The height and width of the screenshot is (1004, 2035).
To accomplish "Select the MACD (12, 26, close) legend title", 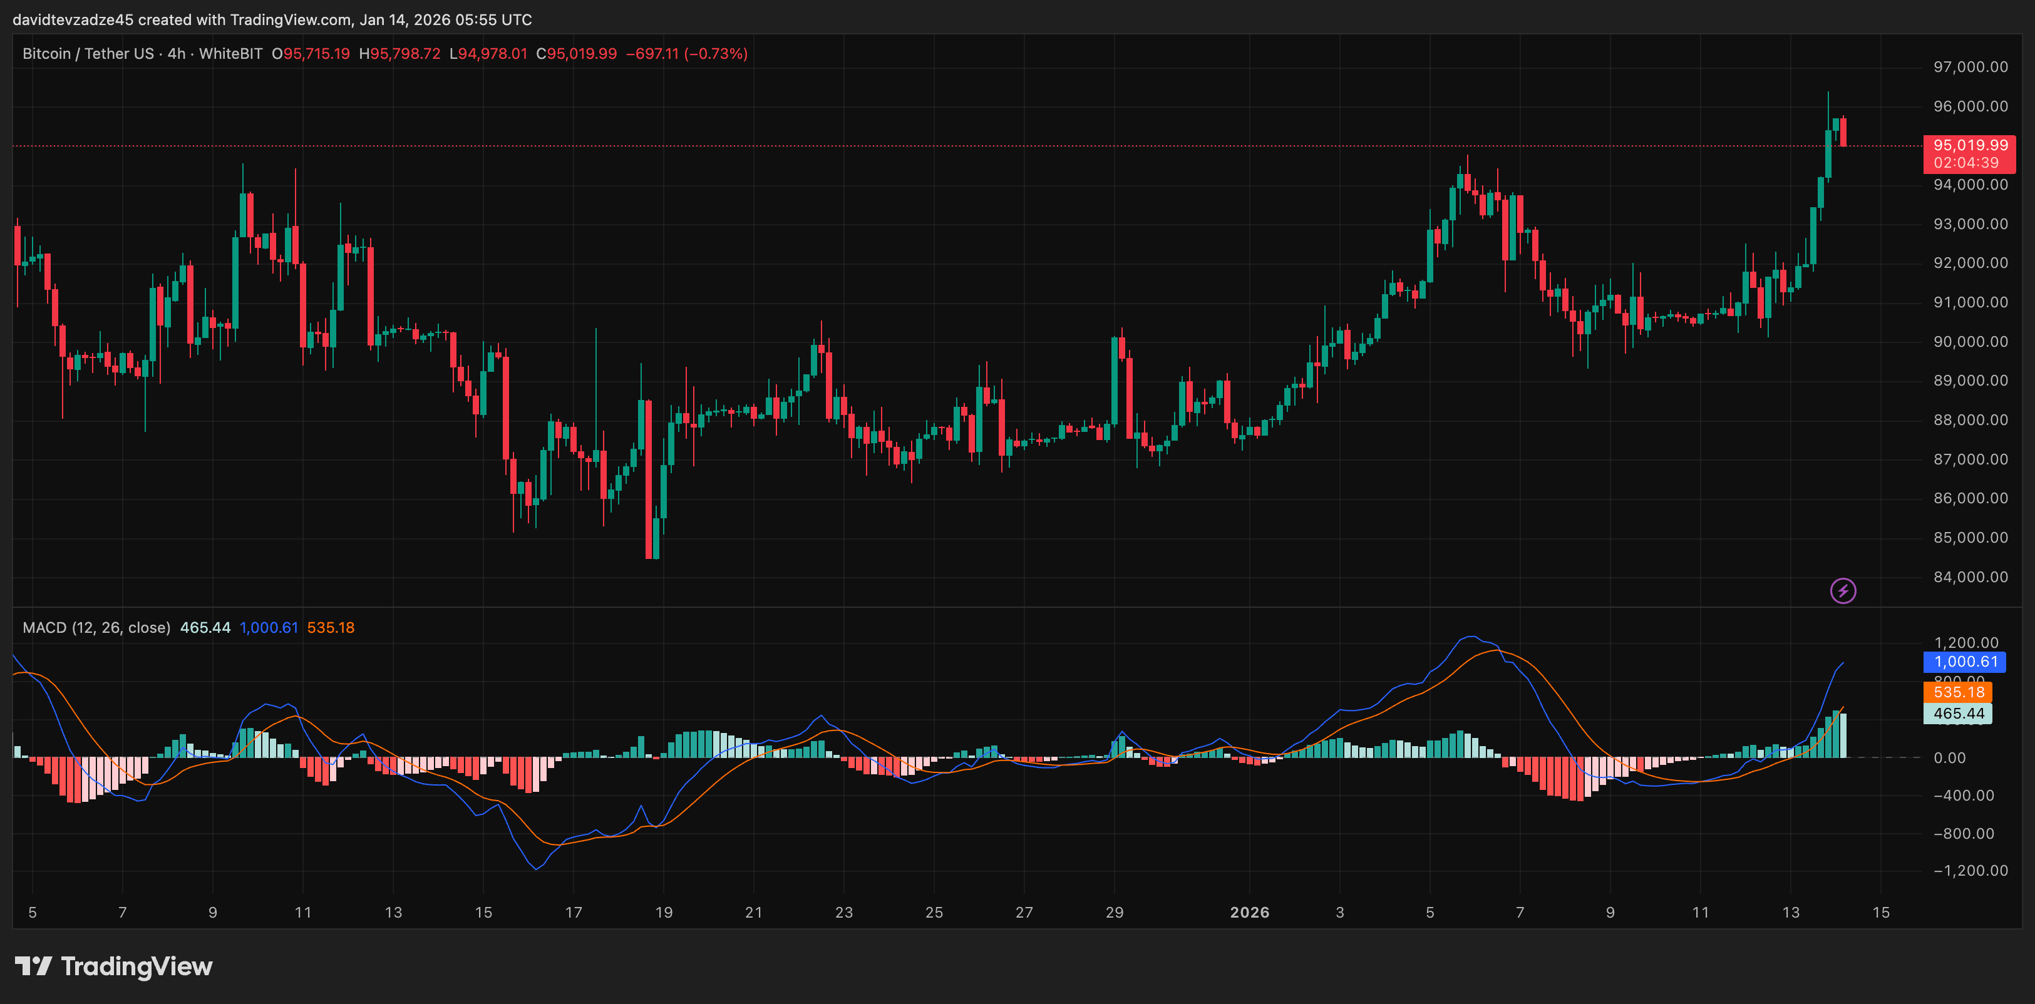I will click(x=96, y=628).
